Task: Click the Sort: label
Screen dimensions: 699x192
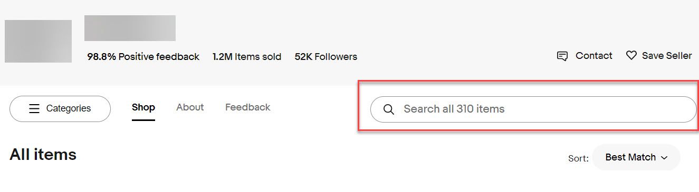Action: point(578,158)
